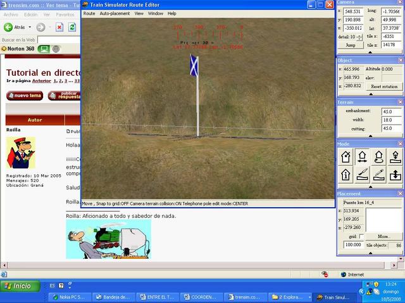Click the embankment value field
This screenshot has width=405, height=303.
pyautogui.click(x=391, y=110)
